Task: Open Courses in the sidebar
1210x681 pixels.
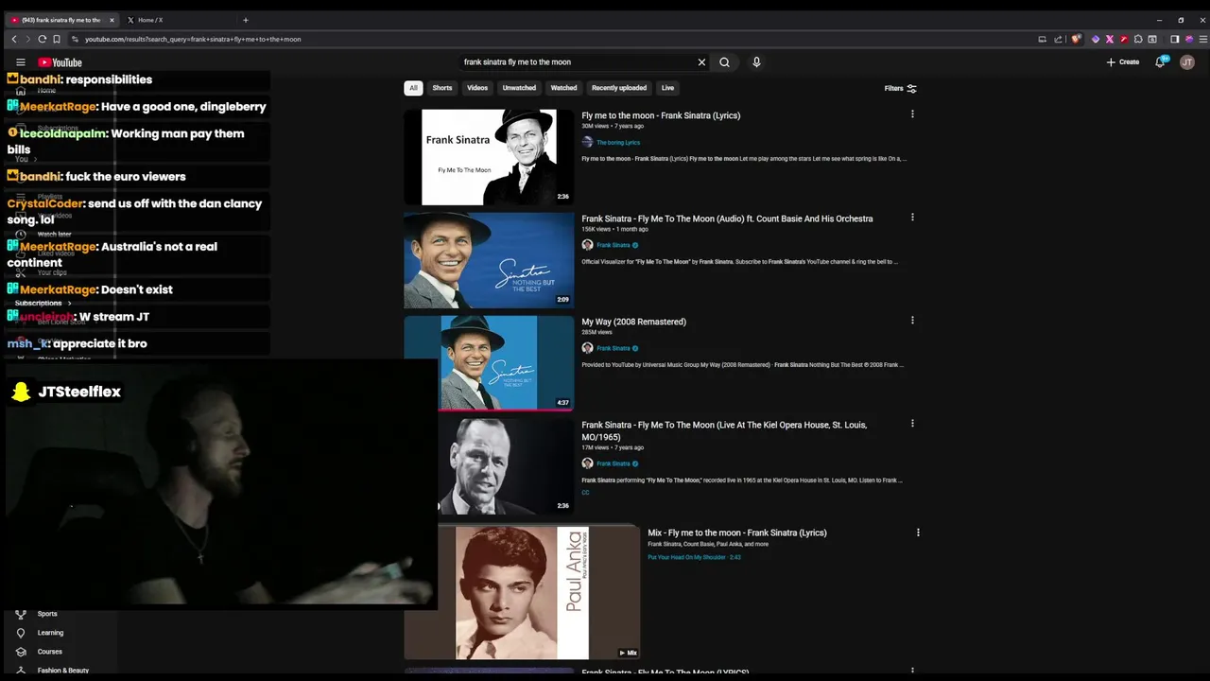Action: [x=49, y=652]
